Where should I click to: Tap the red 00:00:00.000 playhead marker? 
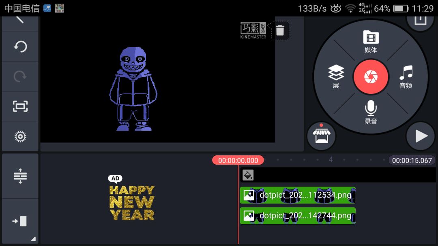coord(238,160)
